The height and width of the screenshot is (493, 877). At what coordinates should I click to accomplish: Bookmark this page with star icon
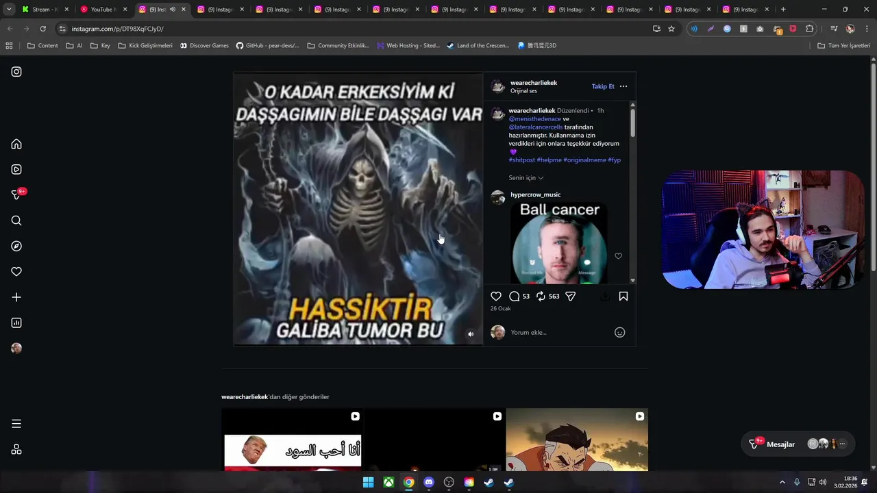pyautogui.click(x=671, y=29)
